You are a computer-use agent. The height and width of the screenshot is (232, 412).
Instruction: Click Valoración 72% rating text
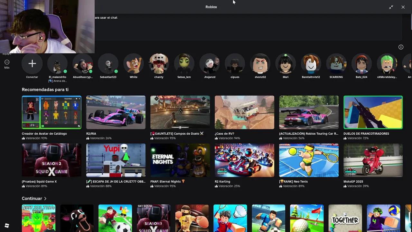358,138
